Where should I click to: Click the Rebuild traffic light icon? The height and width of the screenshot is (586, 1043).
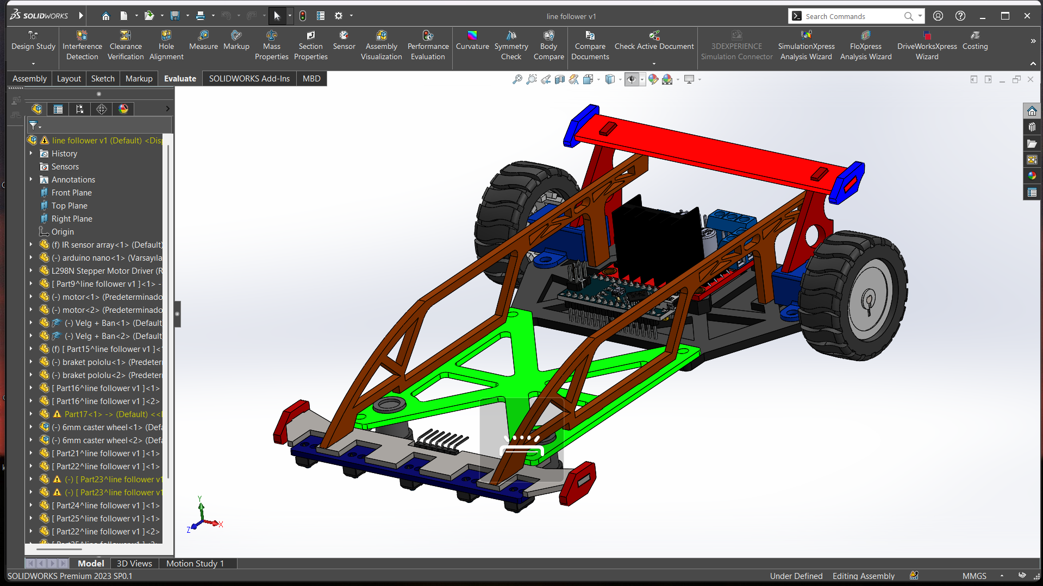303,16
